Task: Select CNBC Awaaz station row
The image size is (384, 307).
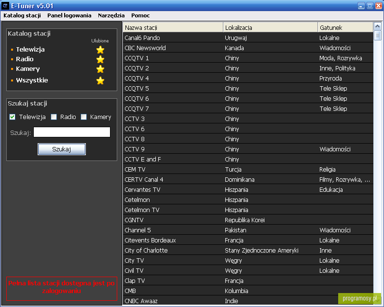Action: (248, 301)
